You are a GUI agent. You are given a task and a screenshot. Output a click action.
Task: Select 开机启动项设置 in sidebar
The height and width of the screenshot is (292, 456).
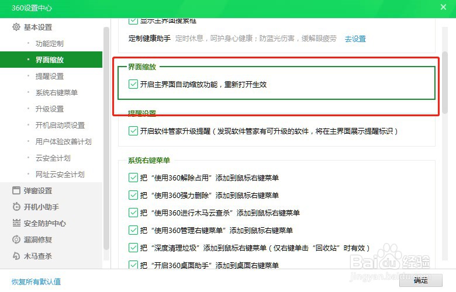pyautogui.click(x=60, y=125)
